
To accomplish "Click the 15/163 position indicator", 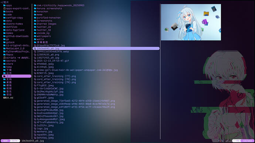I will click(247, 140).
